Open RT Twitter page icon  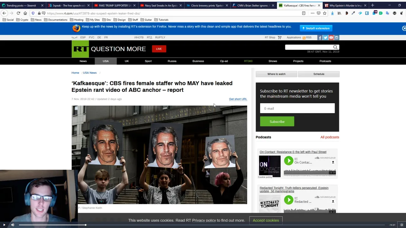coord(325,38)
